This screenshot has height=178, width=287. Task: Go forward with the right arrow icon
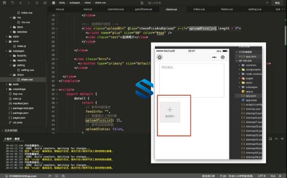[29, 3]
